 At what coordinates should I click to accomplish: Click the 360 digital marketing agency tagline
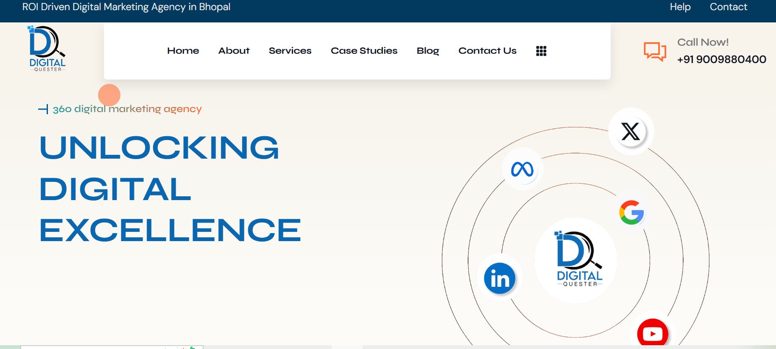click(127, 109)
